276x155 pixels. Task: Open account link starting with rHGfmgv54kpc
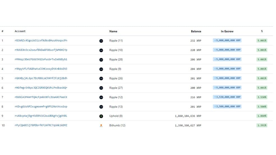tap(41, 88)
